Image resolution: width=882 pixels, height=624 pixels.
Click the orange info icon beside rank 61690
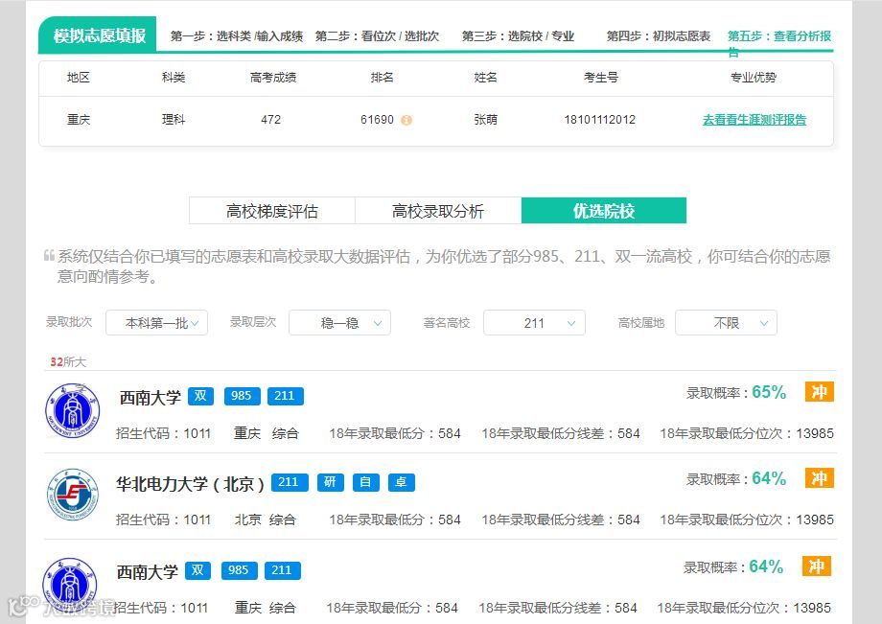406,120
